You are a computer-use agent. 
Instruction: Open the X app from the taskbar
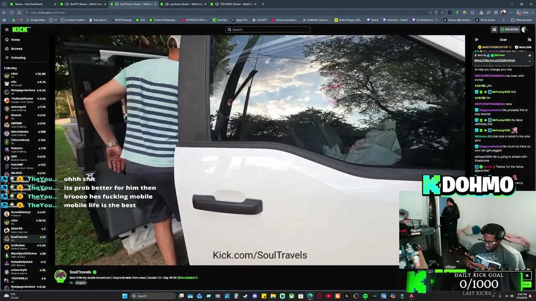click(x=347, y=296)
